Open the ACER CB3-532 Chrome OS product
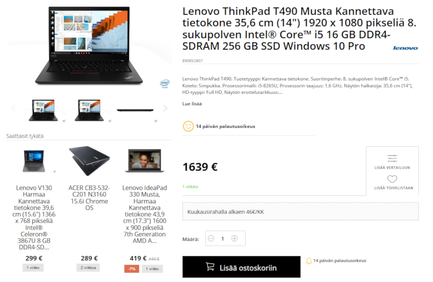The height and width of the screenshot is (282, 433). tap(89, 198)
